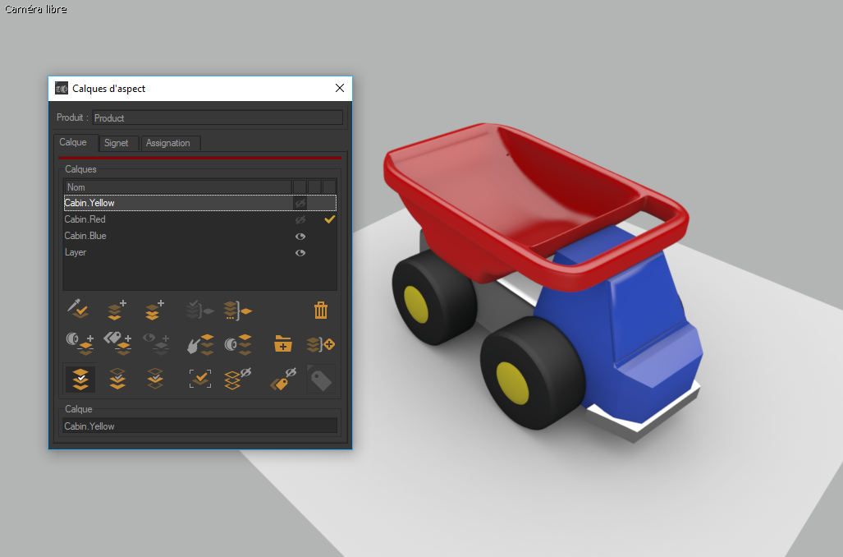This screenshot has width=843, height=557.
Task: Click the highlighted layer stack icon with white checkmark
Action: [80, 378]
